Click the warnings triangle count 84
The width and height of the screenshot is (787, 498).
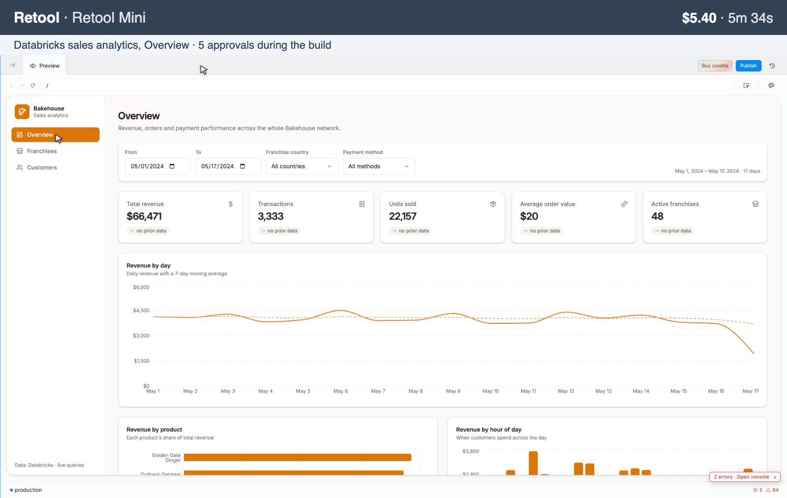pos(772,490)
